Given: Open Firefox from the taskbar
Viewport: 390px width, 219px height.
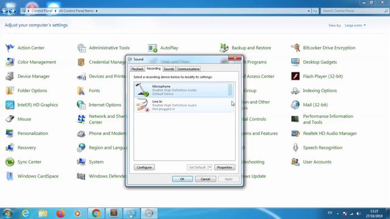Looking at the screenshot, I should coord(60,214).
